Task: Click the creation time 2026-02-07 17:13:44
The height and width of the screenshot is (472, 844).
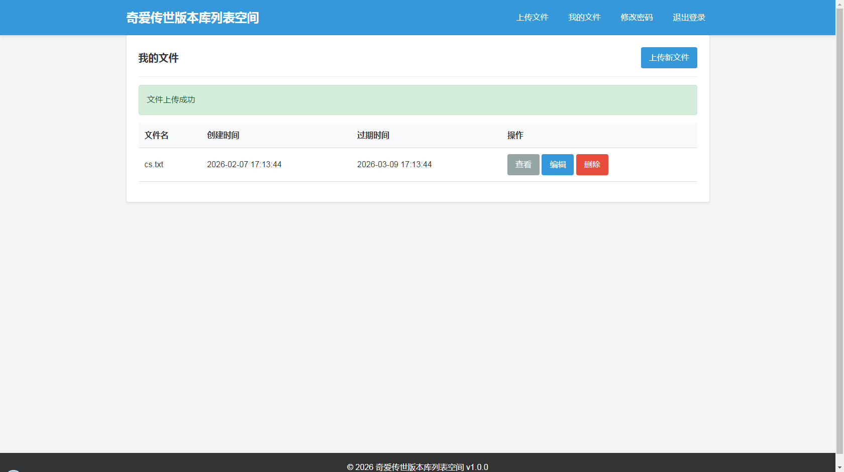Action: click(x=244, y=165)
